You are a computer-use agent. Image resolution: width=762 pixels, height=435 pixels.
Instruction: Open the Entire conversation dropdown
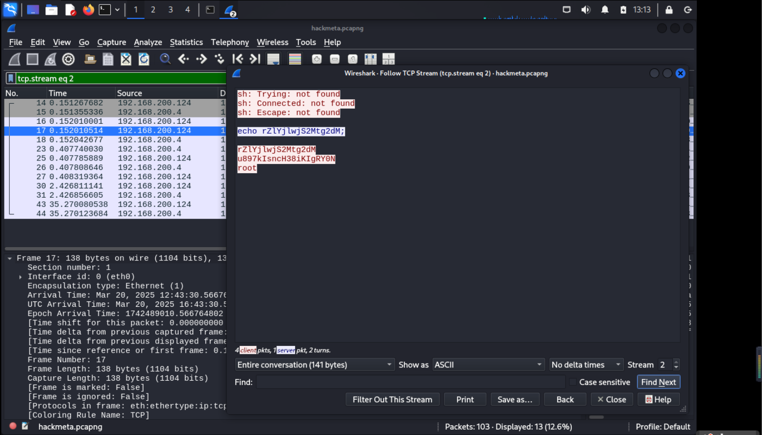[315, 365]
